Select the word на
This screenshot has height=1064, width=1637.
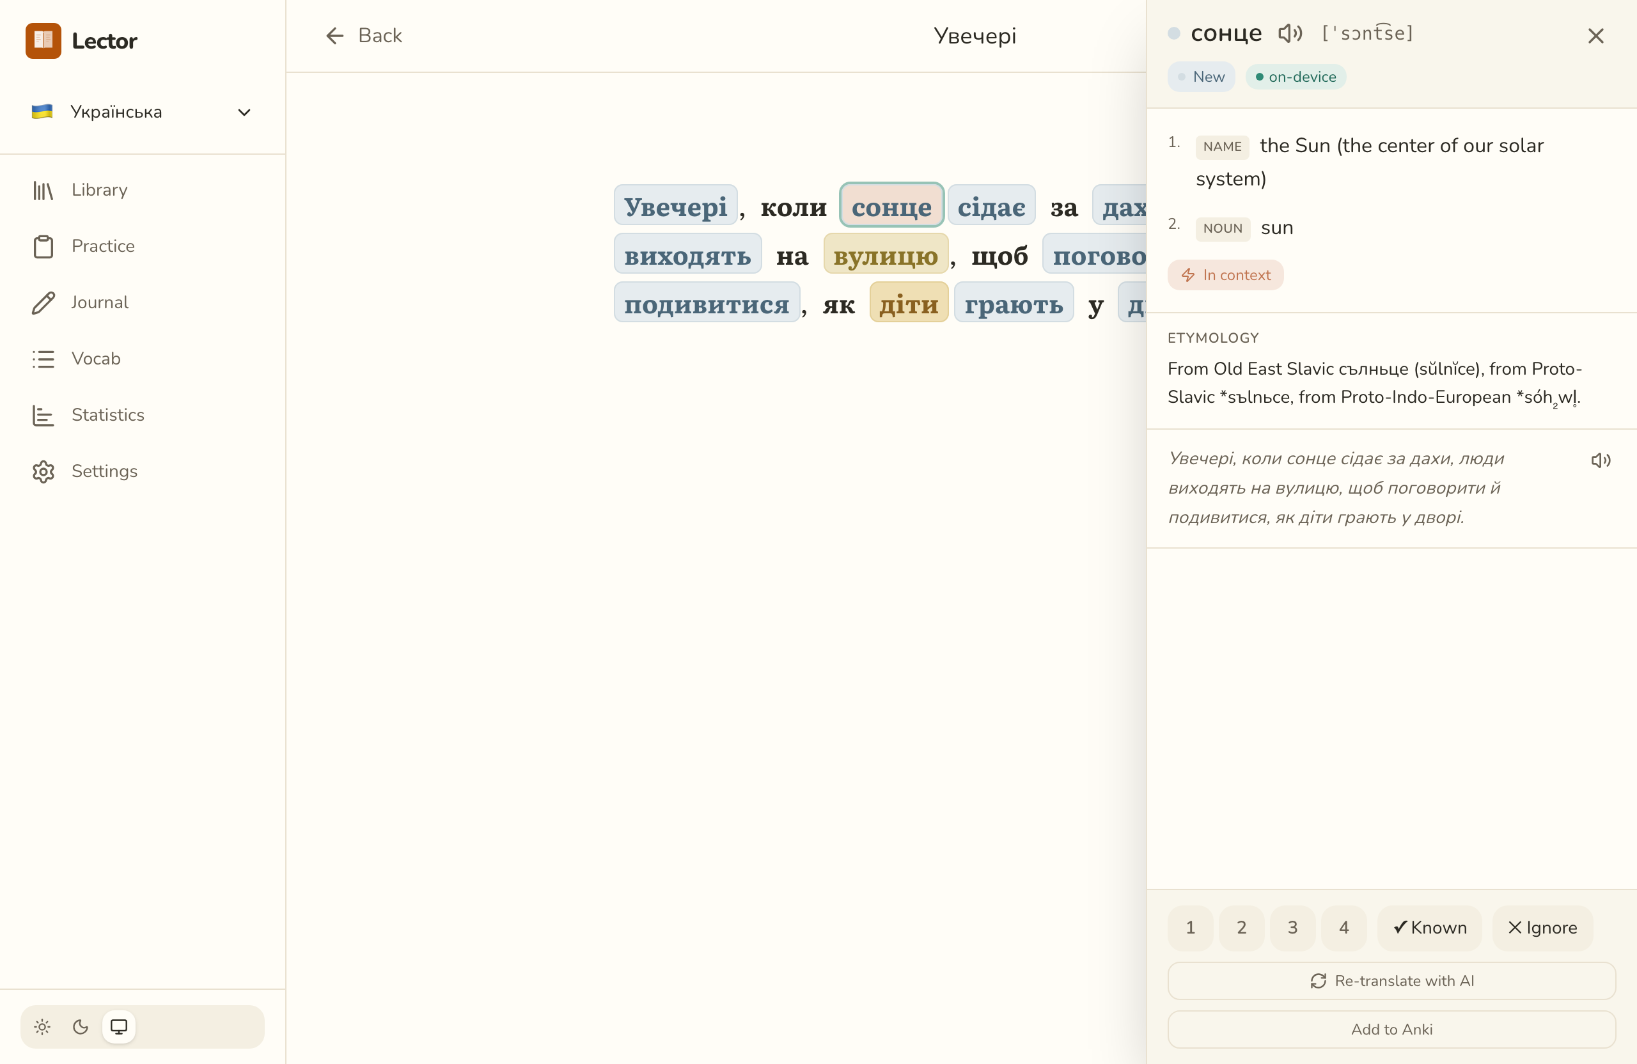[x=792, y=255]
